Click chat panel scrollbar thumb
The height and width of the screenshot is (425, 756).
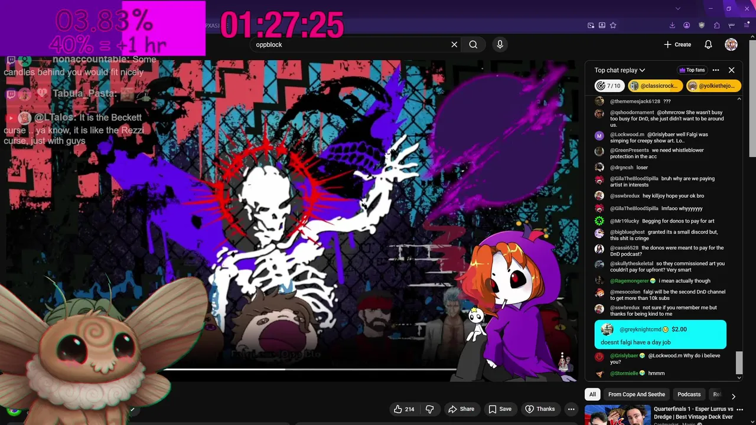[739, 362]
